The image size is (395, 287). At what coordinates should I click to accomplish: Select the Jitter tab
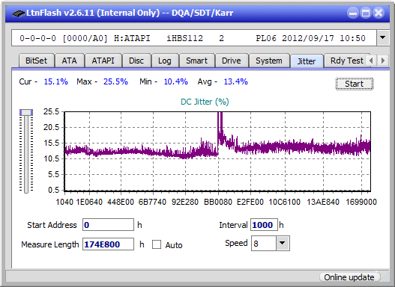click(x=307, y=61)
